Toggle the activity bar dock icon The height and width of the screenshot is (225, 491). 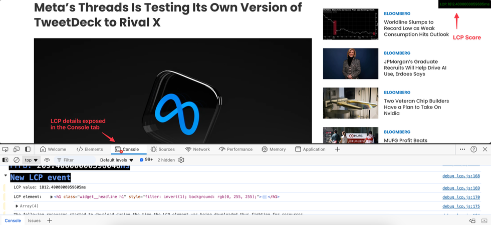point(28,149)
